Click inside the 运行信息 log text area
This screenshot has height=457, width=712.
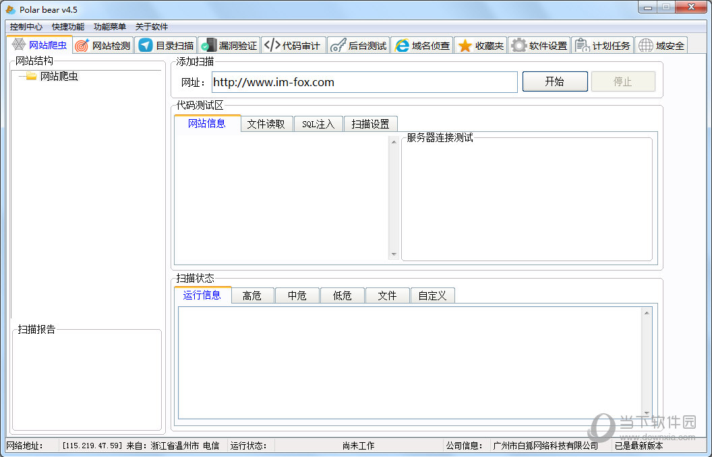(410, 363)
